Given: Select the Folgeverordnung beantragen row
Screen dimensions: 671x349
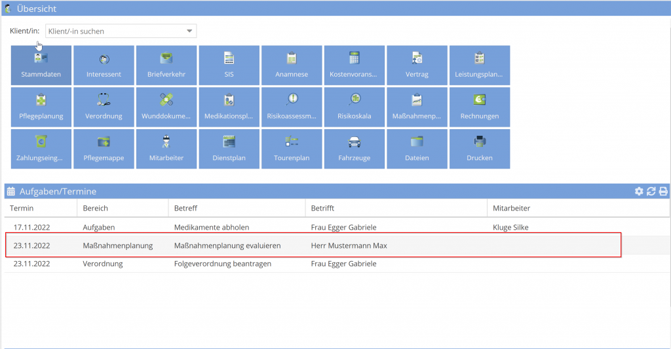Looking at the screenshot, I should click(x=220, y=264).
